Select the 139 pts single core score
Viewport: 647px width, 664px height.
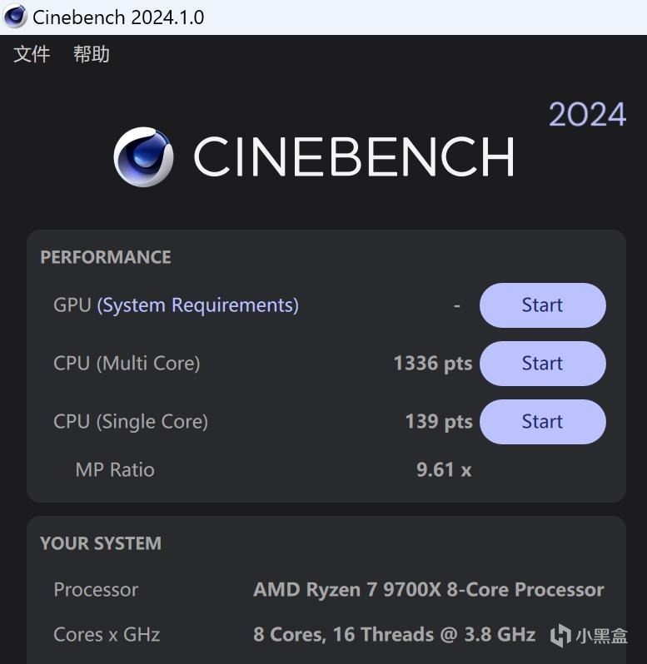tap(438, 422)
